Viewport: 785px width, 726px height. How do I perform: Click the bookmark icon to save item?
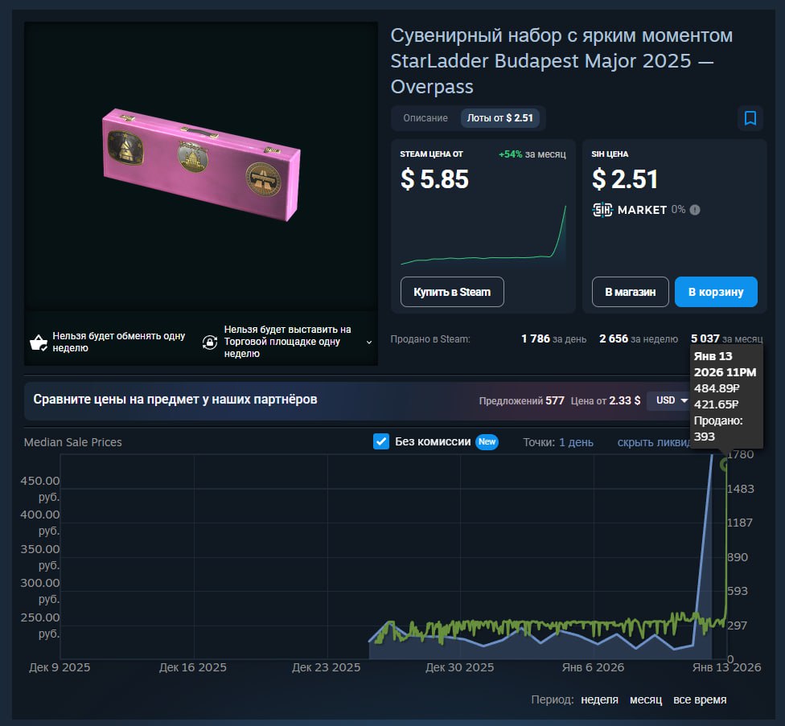point(750,118)
